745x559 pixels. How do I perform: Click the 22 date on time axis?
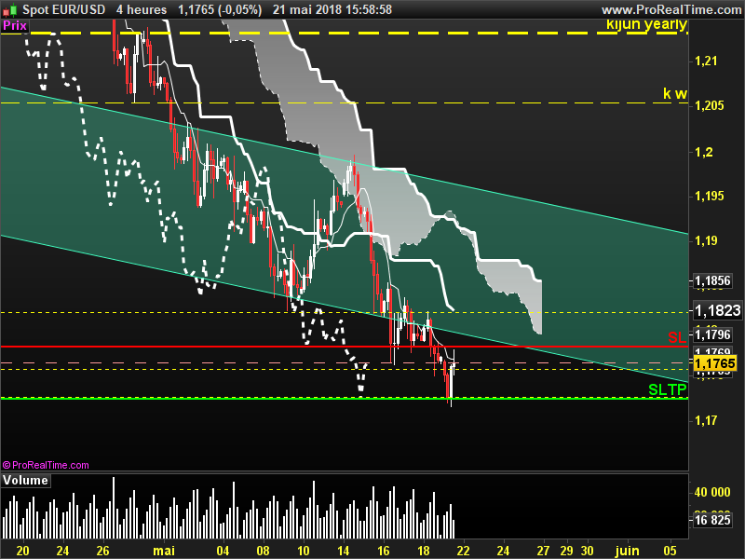(463, 551)
